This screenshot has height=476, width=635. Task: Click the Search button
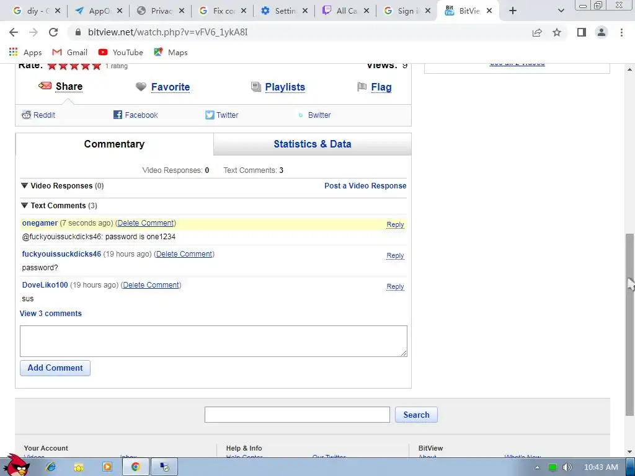(416, 415)
